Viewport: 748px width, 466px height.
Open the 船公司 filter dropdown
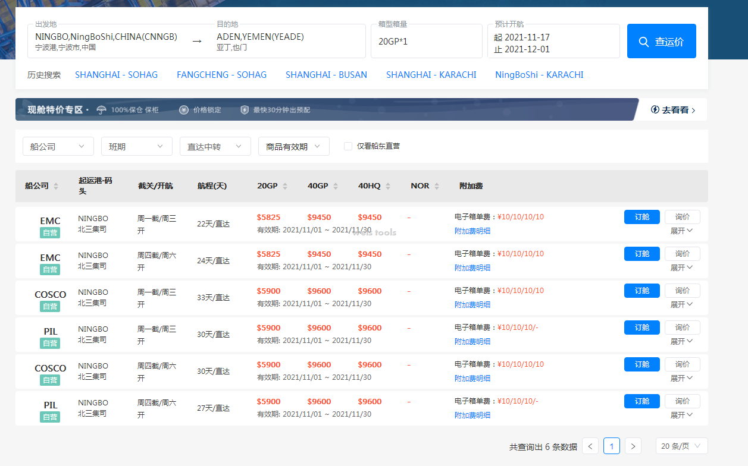(x=58, y=146)
